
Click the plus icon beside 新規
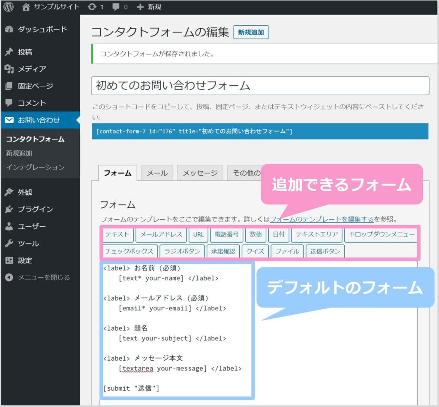(x=140, y=7)
